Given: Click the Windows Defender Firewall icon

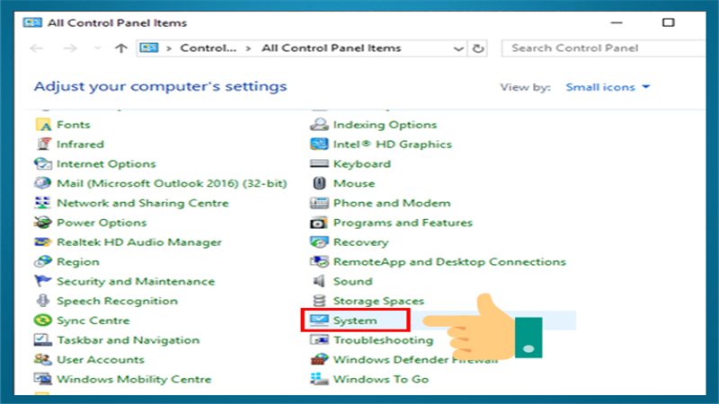Looking at the screenshot, I should (x=319, y=360).
